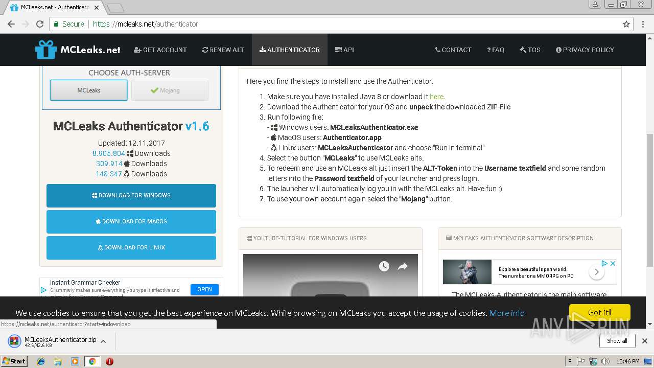
Task: Expand the download item options chevron
Action: point(103,341)
